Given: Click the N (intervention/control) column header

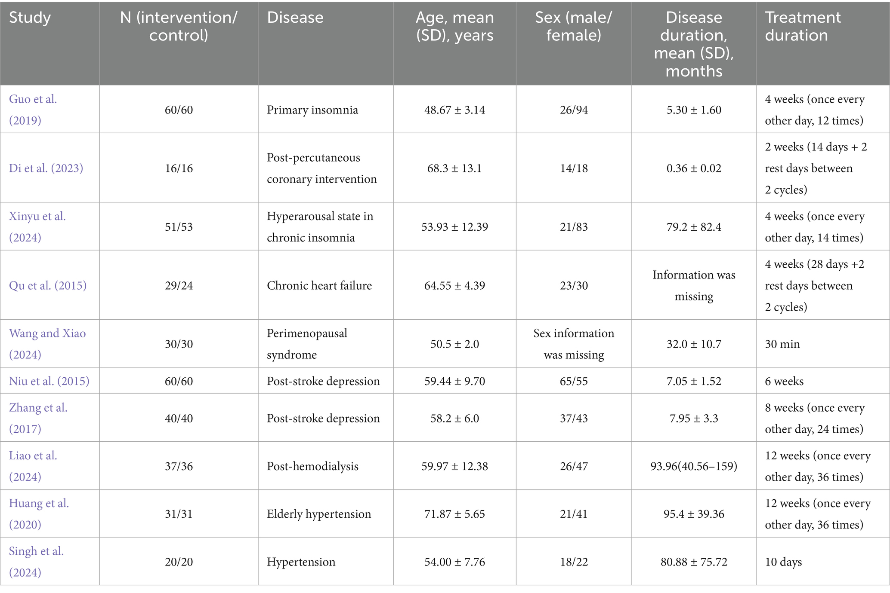Looking at the screenshot, I should point(179,26).
